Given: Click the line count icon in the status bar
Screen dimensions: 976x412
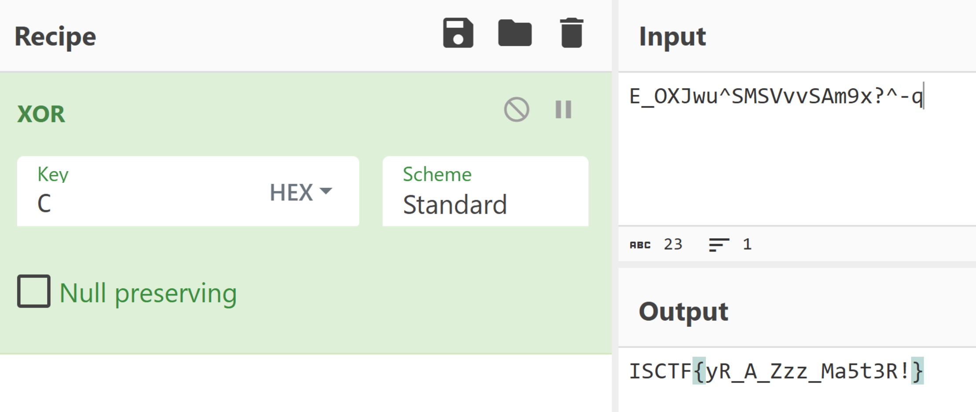Looking at the screenshot, I should [719, 244].
